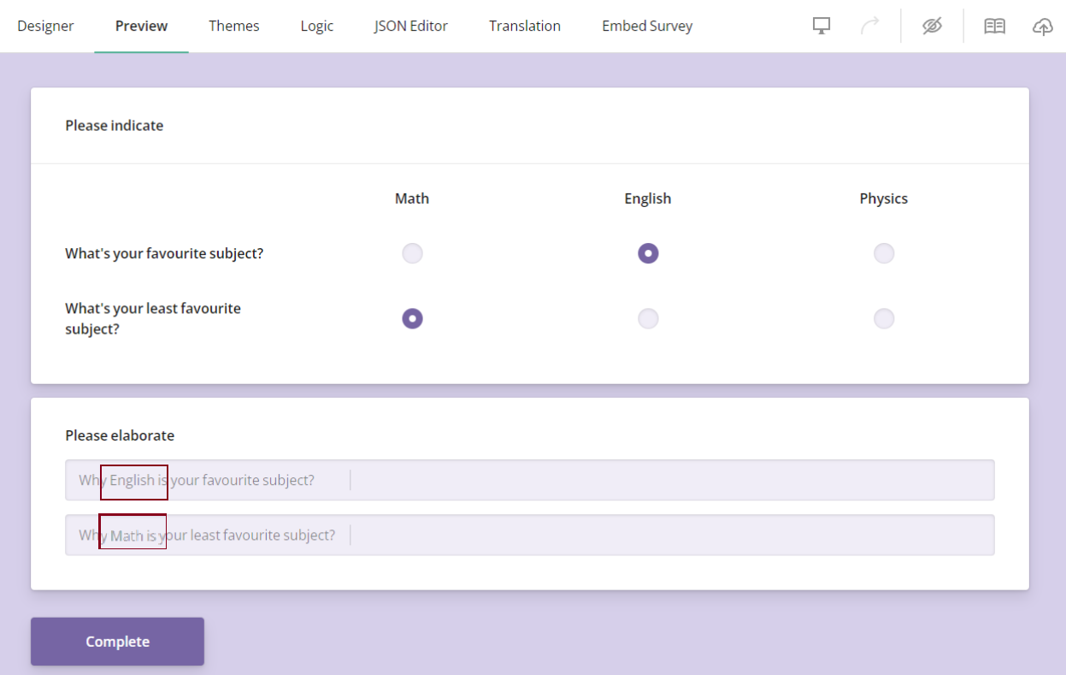
Task: Open the language book icon in the toolbar
Action: (993, 26)
